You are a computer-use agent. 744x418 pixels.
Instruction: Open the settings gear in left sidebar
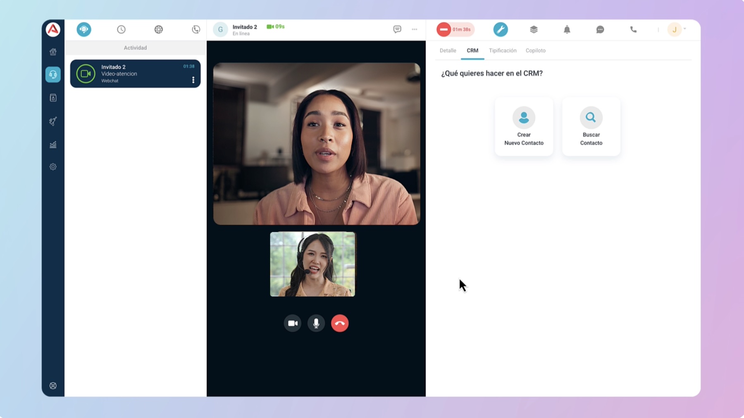[53, 167]
